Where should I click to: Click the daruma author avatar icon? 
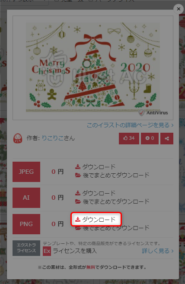coord(18,138)
